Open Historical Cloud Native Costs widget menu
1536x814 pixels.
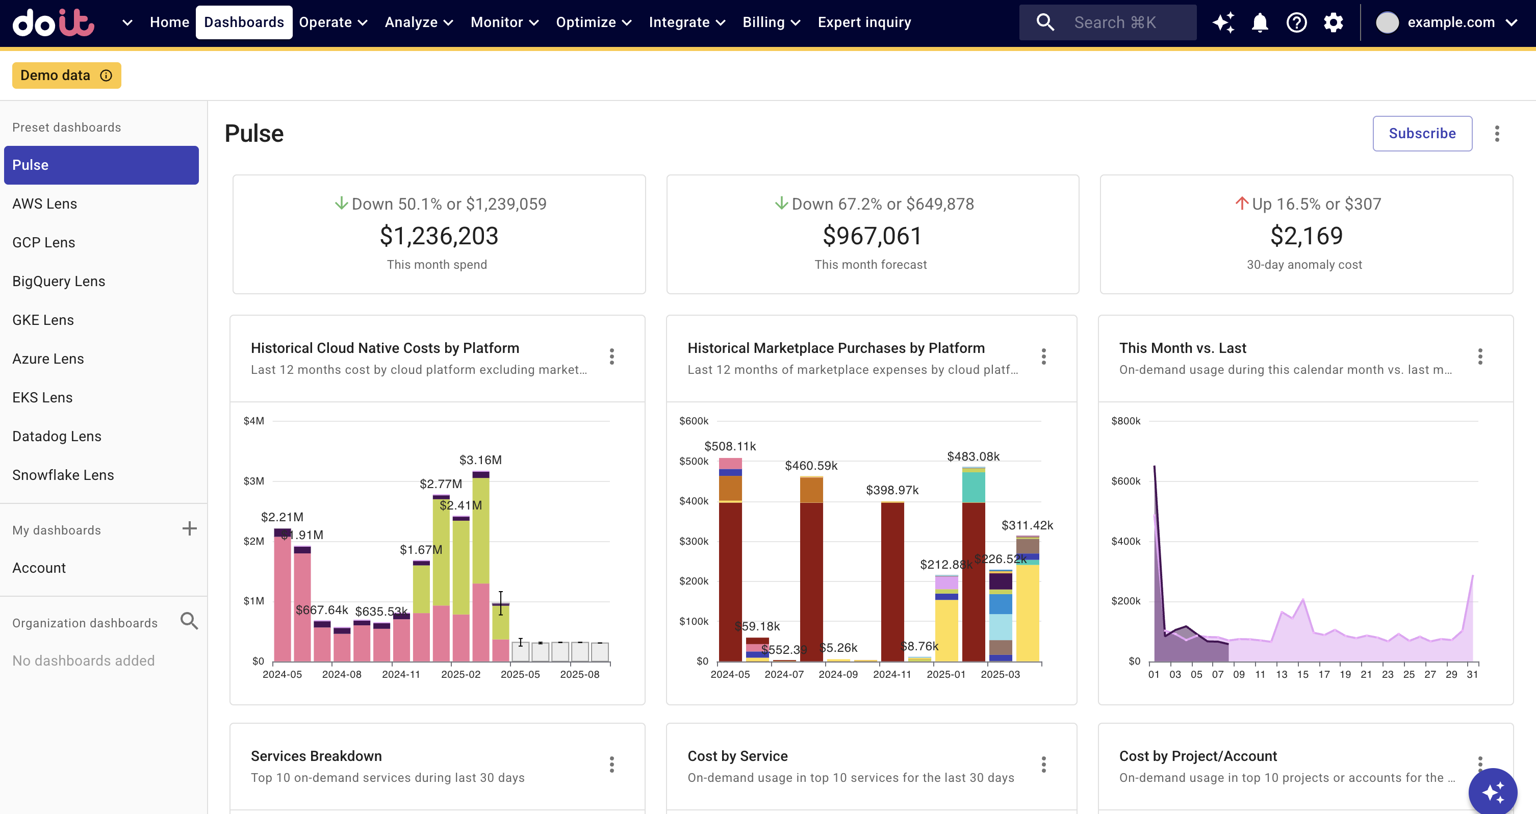[612, 357]
